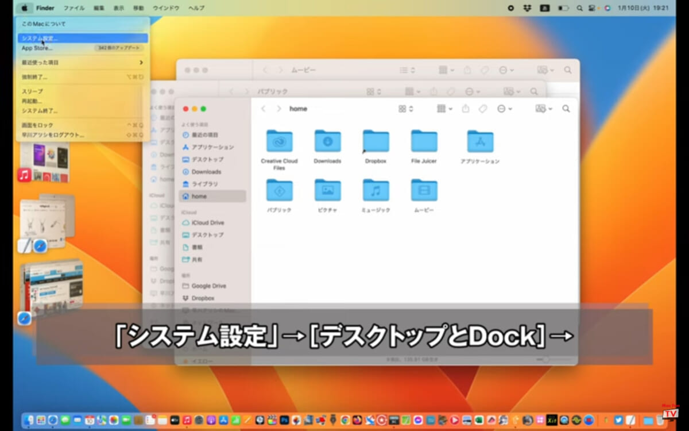The width and height of the screenshot is (689, 431).
Task: Open search in the ムービー window toolbar
Action: point(568,70)
